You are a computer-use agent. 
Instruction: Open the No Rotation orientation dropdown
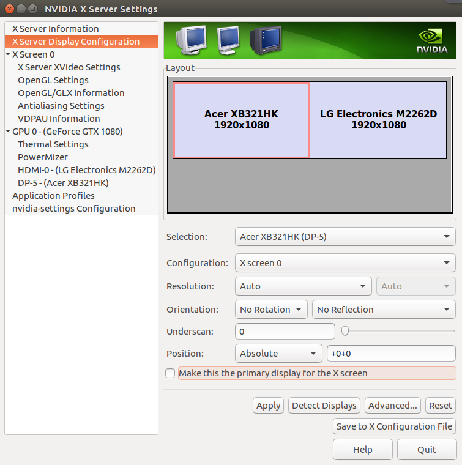pyautogui.click(x=271, y=310)
